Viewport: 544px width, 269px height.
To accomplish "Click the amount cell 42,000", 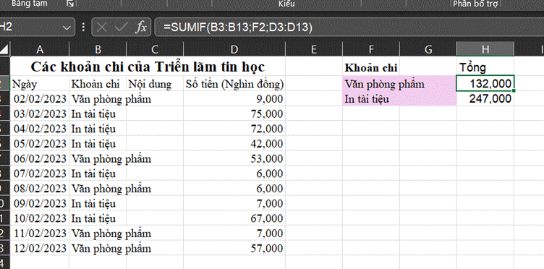I will pyautogui.click(x=234, y=144).
